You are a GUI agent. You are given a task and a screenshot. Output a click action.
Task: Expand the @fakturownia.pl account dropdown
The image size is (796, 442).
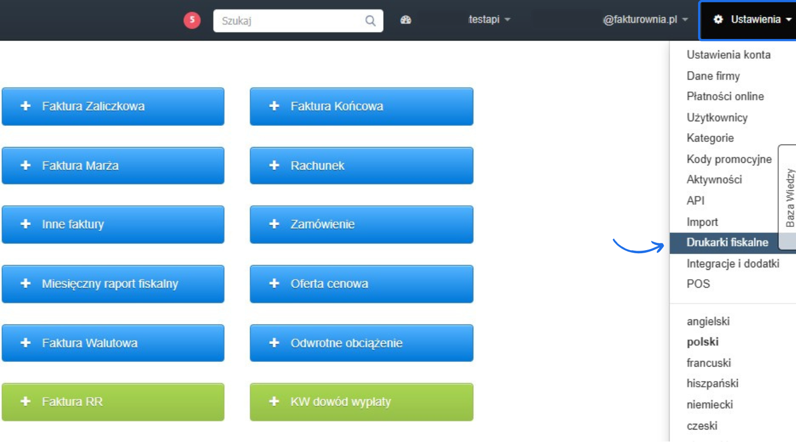pos(646,19)
